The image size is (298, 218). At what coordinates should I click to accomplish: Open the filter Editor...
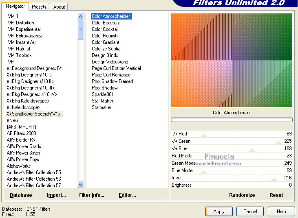[x=127, y=195]
